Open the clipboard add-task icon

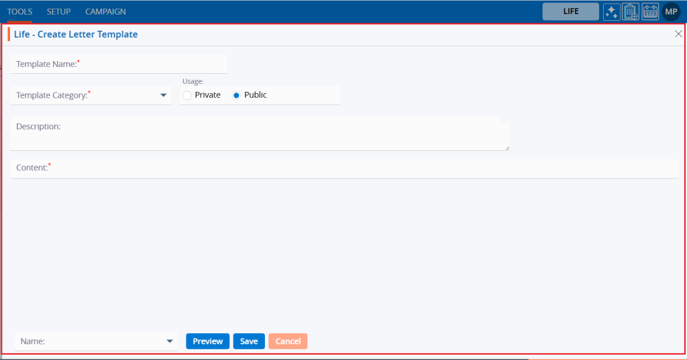pos(631,11)
